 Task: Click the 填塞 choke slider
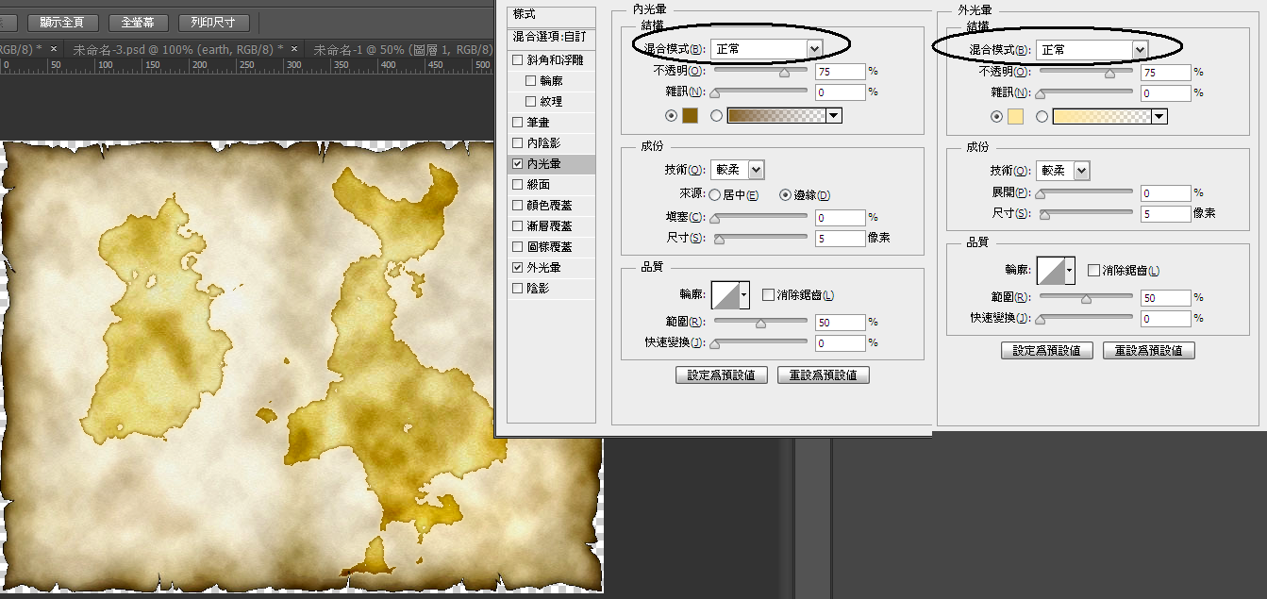tap(760, 217)
